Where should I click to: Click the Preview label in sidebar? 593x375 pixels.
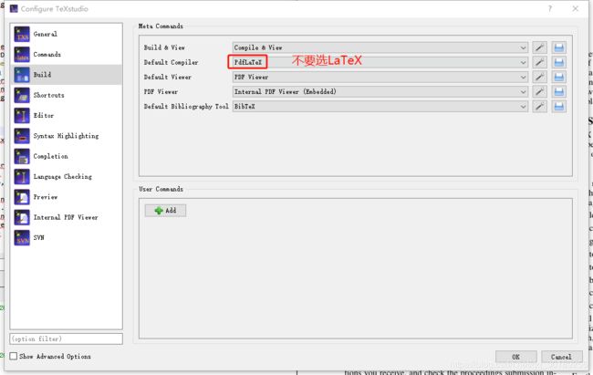tap(46, 197)
